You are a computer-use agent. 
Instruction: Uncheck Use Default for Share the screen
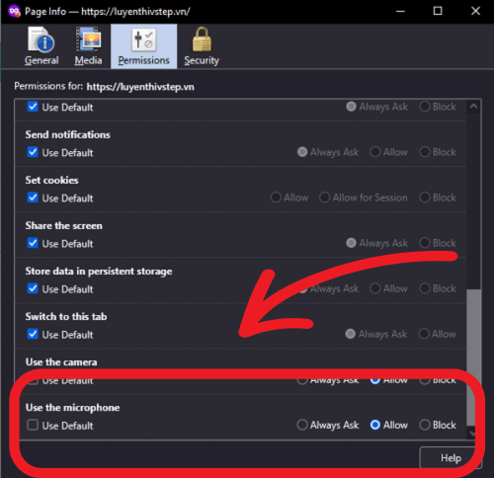(33, 243)
